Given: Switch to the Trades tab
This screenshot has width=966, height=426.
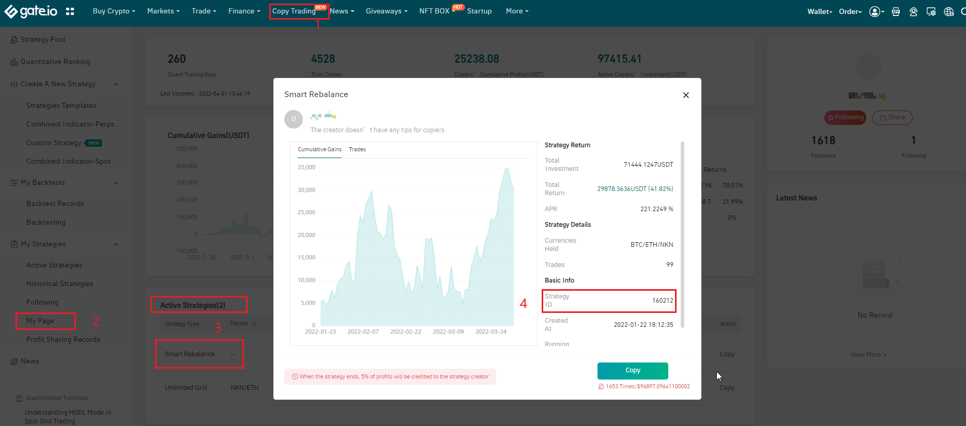Looking at the screenshot, I should 357,149.
